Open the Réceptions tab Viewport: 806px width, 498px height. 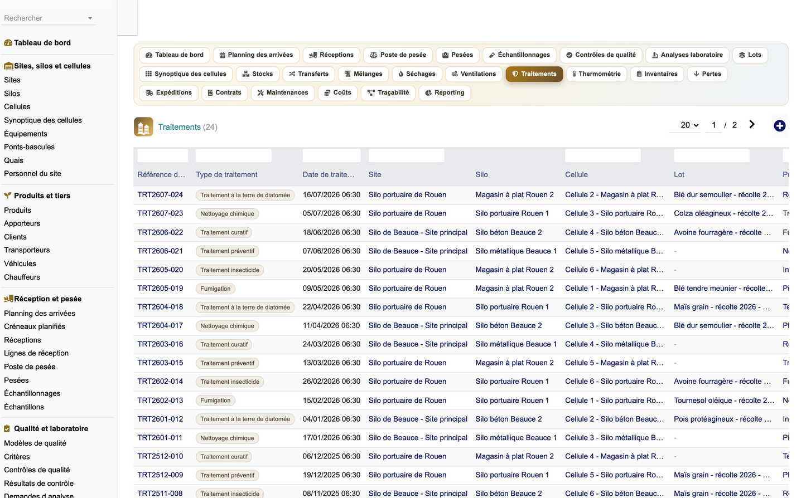(x=331, y=55)
